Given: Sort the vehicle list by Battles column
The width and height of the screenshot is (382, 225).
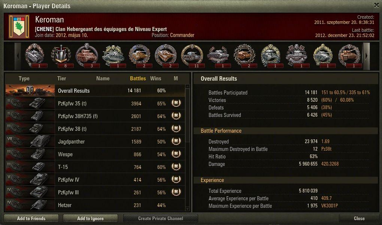Looking at the screenshot, I should coord(138,78).
